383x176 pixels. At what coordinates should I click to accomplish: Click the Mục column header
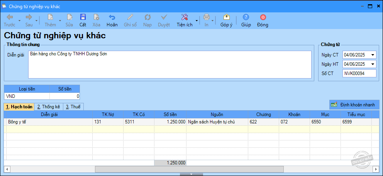coord(325,114)
